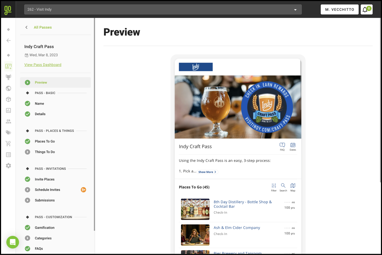This screenshot has height=255, width=382.
Task: Click the Ash & Elm Cider Company thumbnail
Action: (195, 235)
